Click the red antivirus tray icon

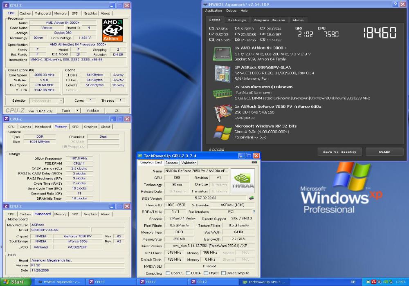373,282
